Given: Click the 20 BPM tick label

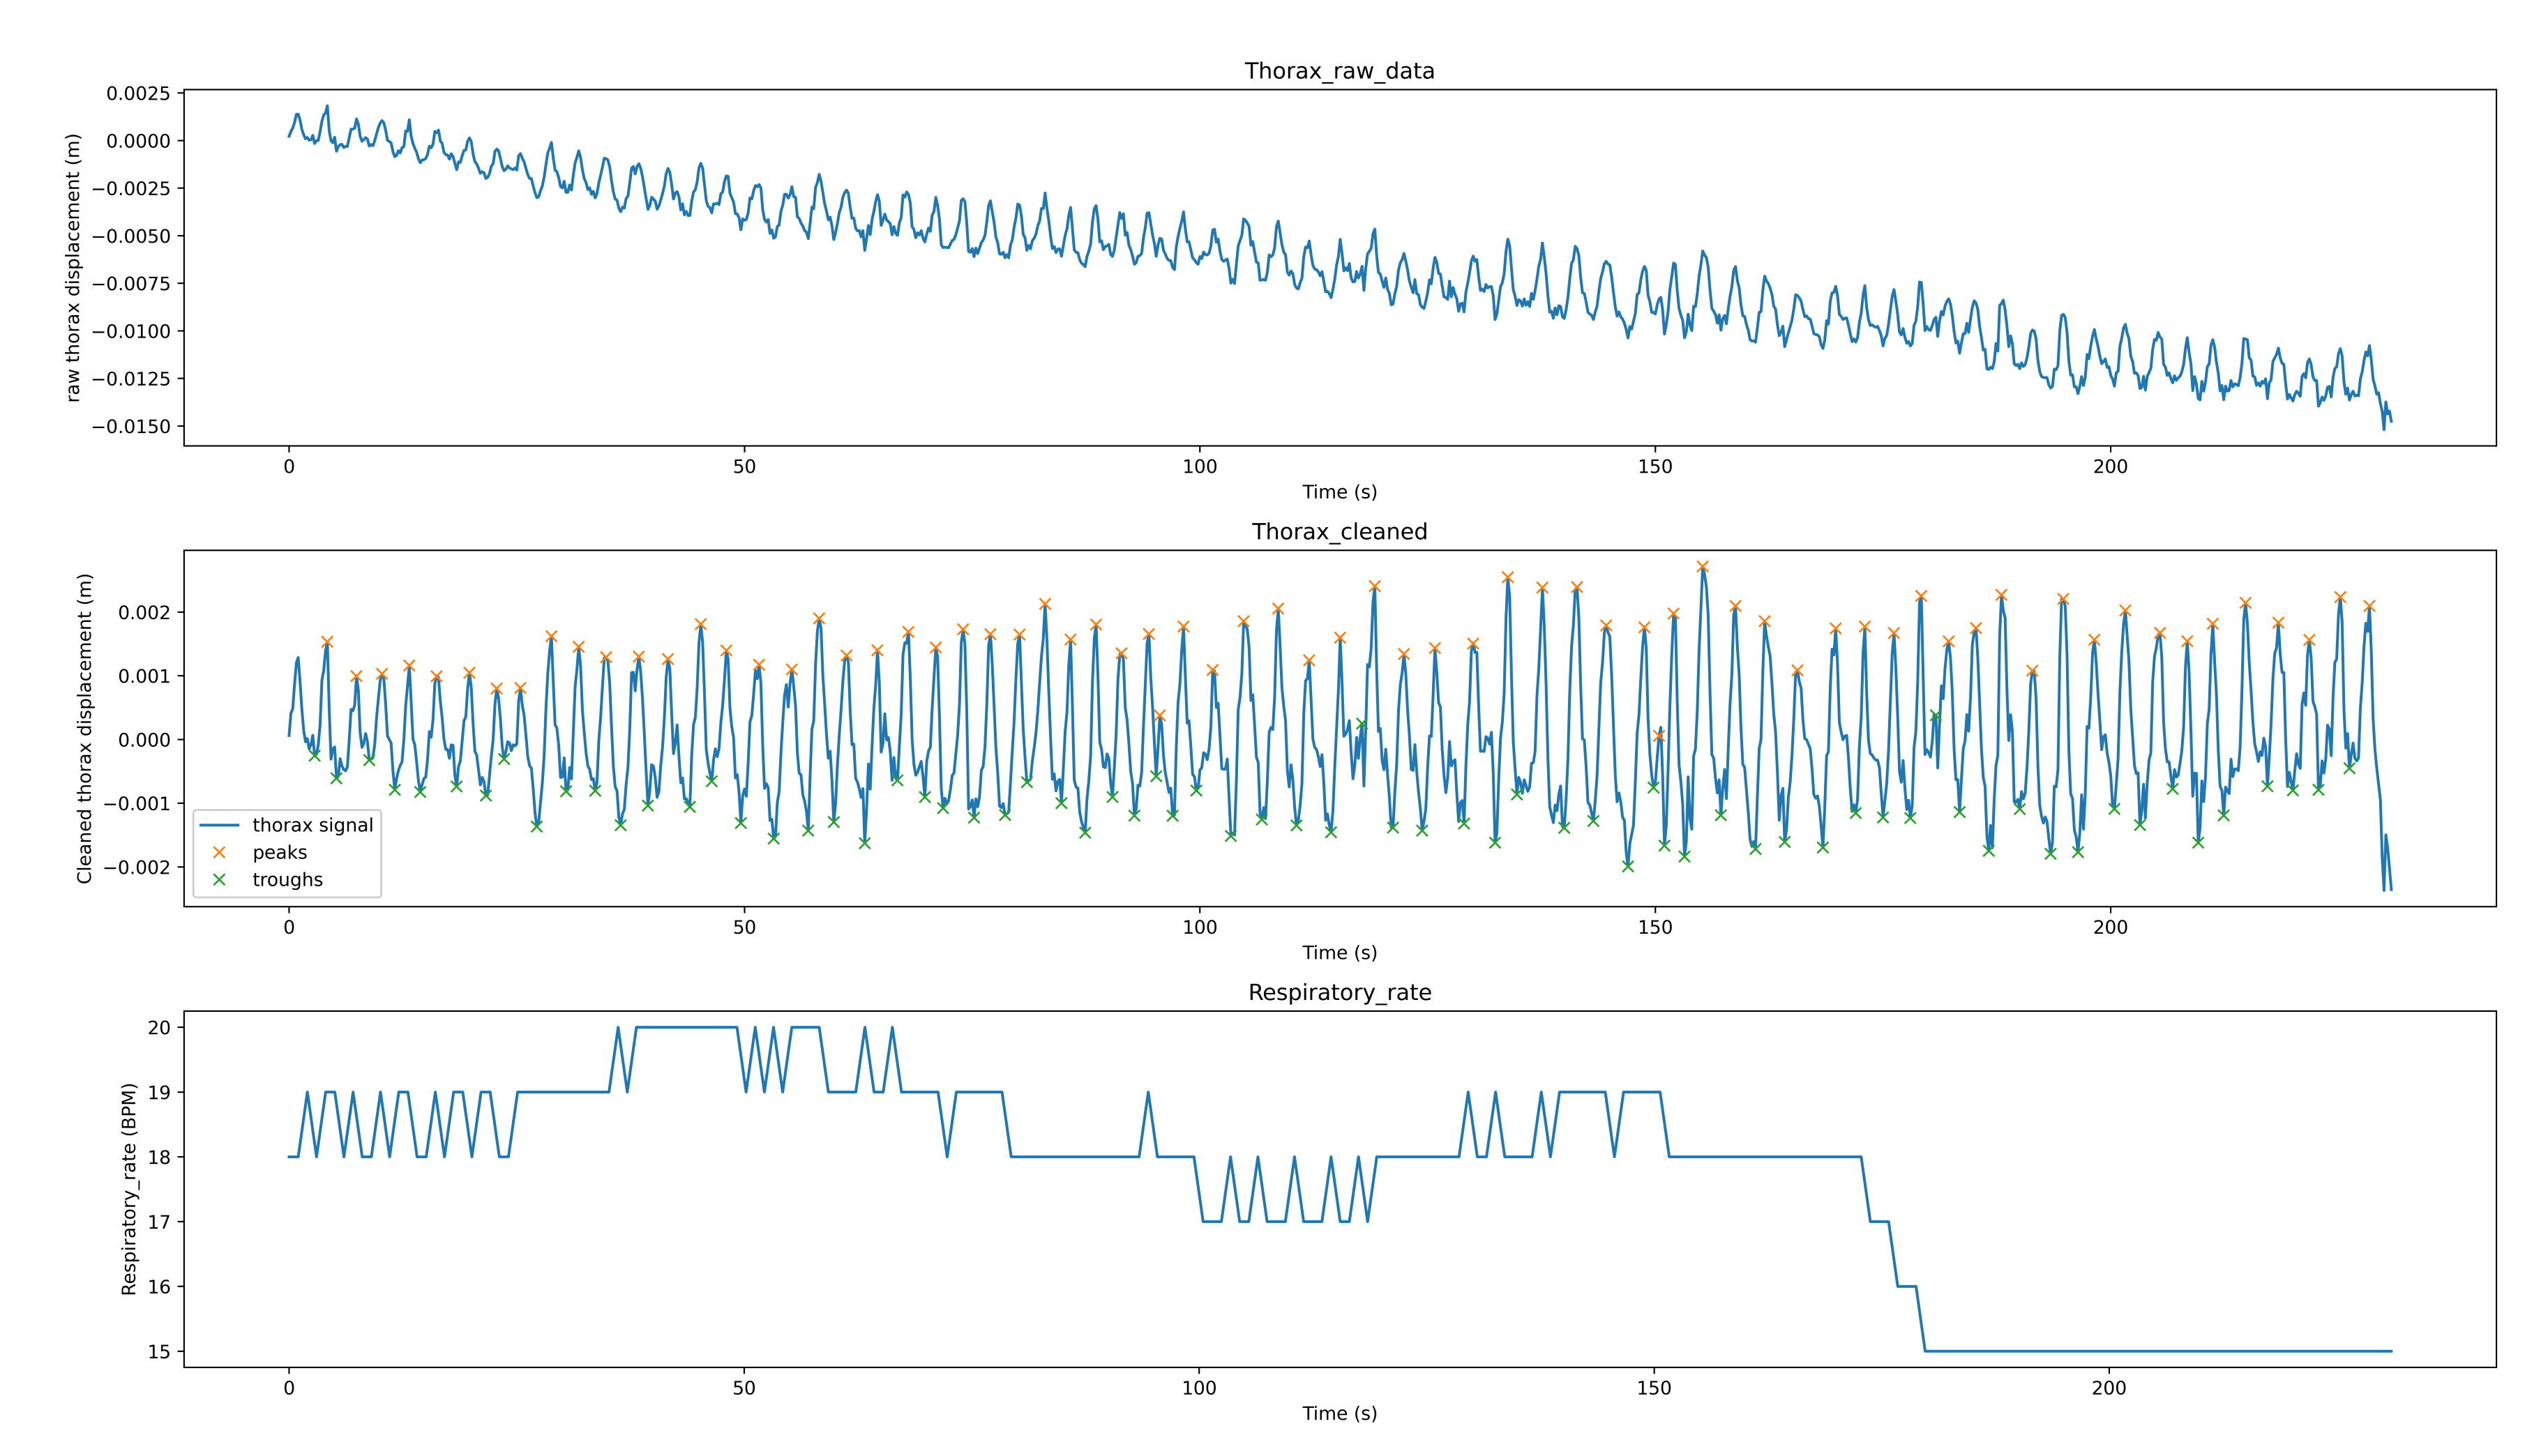Looking at the screenshot, I should point(159,1027).
